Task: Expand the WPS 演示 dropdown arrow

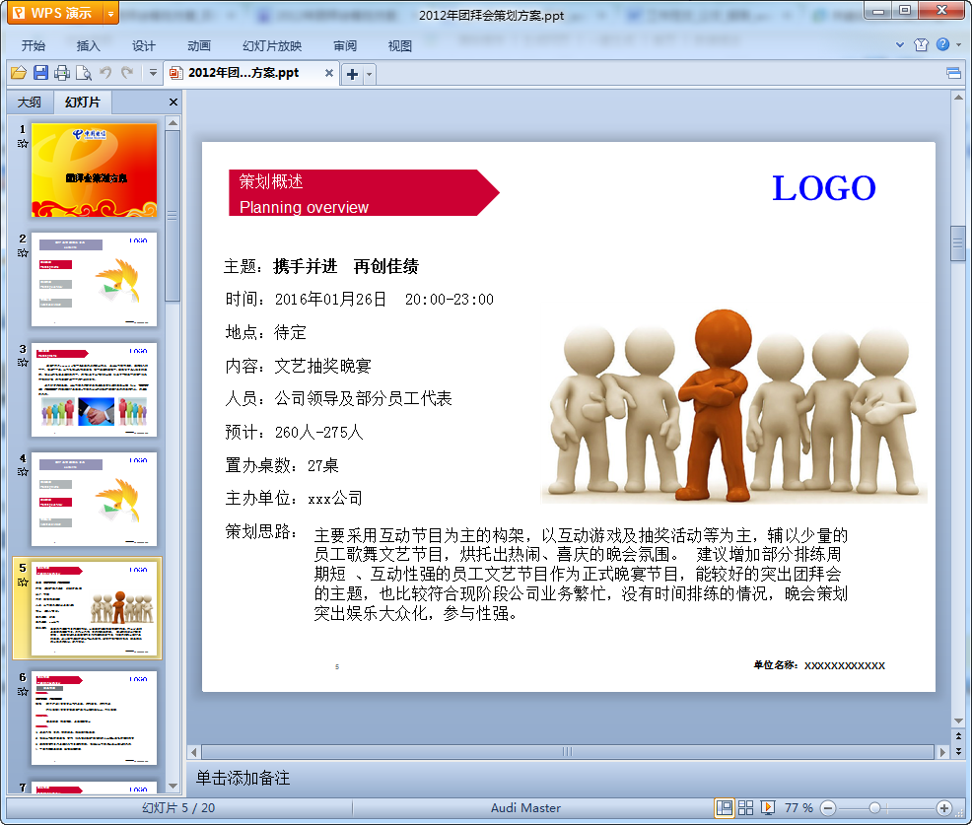Action: (x=110, y=13)
